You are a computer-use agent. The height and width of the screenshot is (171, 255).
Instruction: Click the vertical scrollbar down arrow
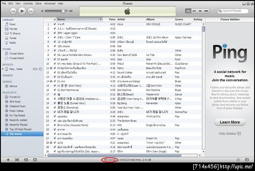pos(203,151)
